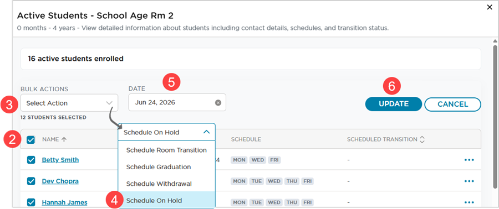Click Dev Chopra's TUE schedule tag
The height and width of the screenshot is (209, 499).
(x=257, y=181)
